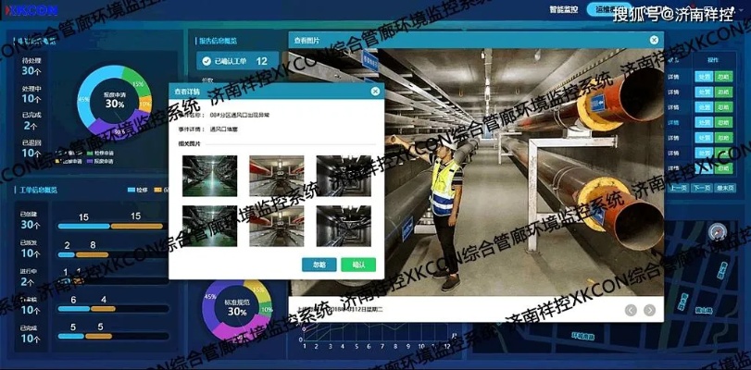Click the 已退回 10个 statistic
This screenshot has width=751, height=370.
pos(31,149)
